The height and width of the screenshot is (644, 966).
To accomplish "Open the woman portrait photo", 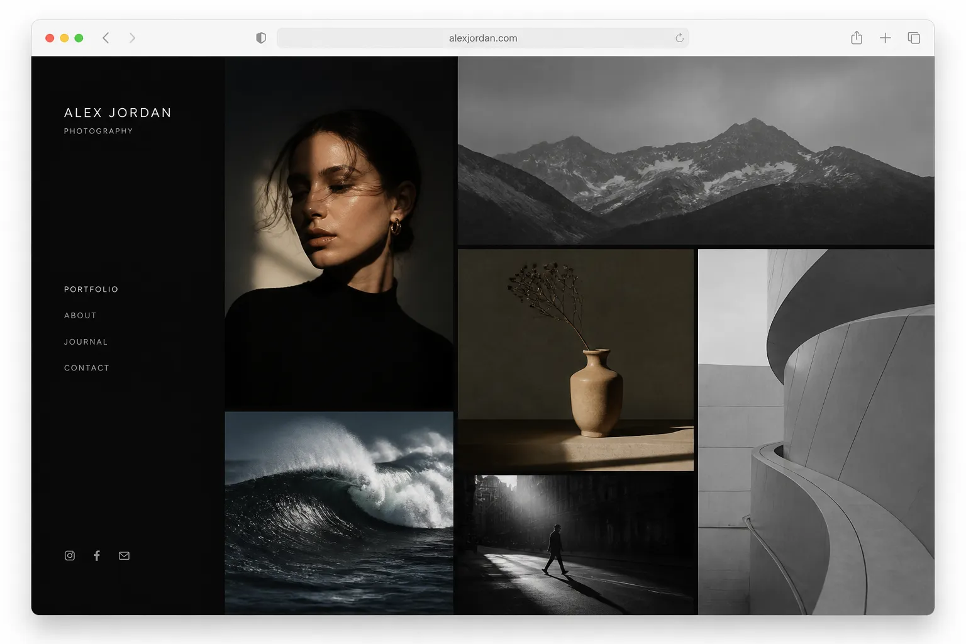I will [339, 233].
